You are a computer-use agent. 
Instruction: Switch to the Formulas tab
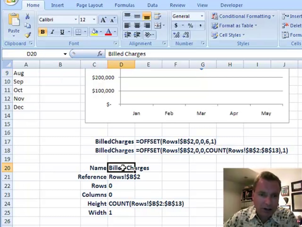(125, 5)
